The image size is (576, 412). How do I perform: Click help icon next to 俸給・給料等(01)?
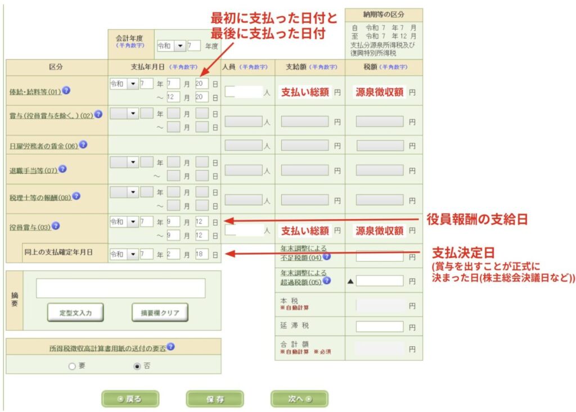66,90
